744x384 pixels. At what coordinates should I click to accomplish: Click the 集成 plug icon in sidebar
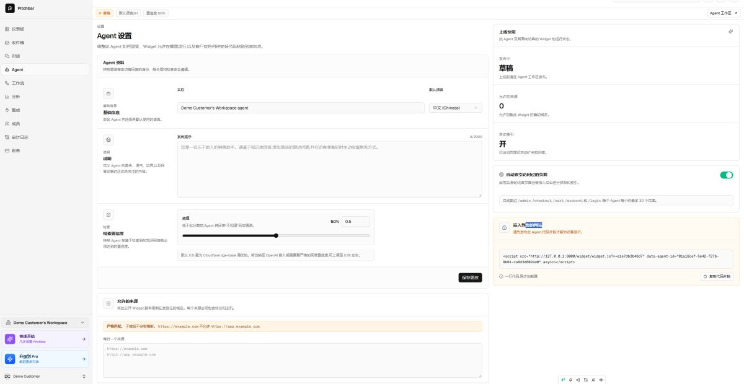7,110
